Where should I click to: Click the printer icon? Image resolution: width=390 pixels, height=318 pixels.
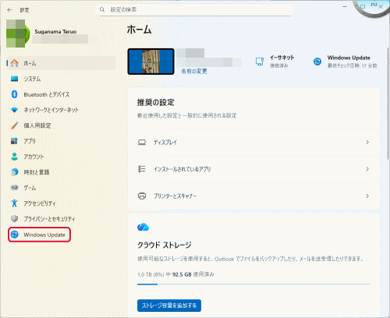pyautogui.click(x=142, y=196)
